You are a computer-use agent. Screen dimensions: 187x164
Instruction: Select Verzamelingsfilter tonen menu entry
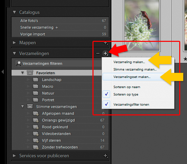[131, 105]
